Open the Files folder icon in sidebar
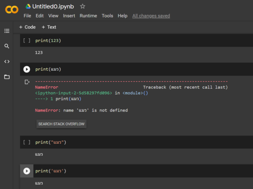This screenshot has width=253, height=189. pyautogui.click(x=7, y=77)
